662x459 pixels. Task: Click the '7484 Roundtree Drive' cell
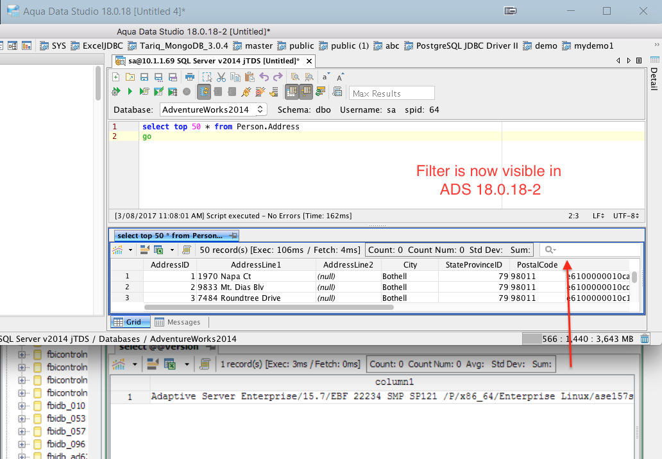point(257,298)
